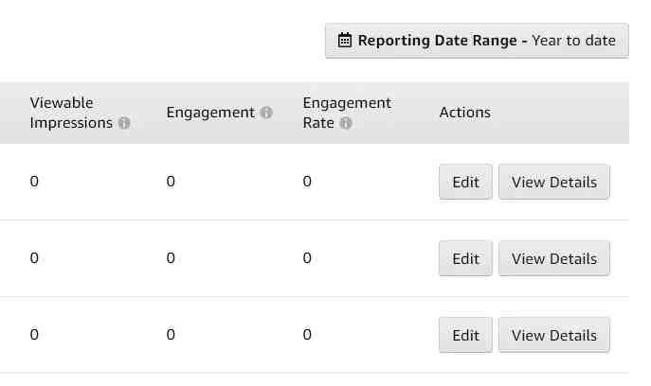Click second row's Engagement value

point(171,258)
